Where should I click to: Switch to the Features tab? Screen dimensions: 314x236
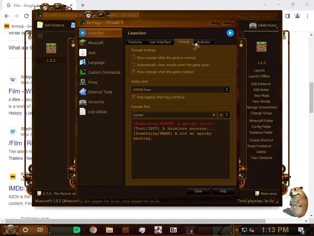pos(135,42)
